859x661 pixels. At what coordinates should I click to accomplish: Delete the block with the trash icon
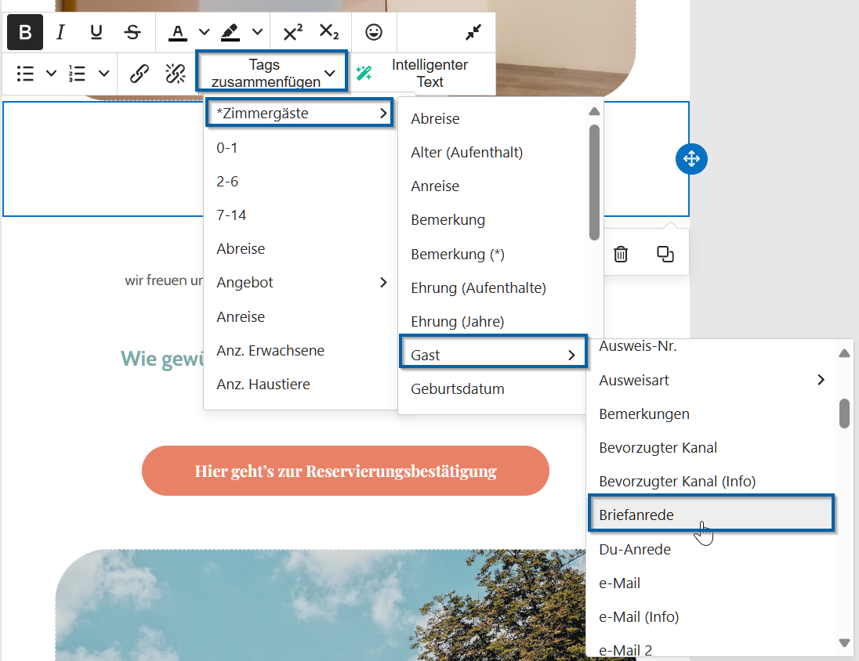click(x=621, y=254)
